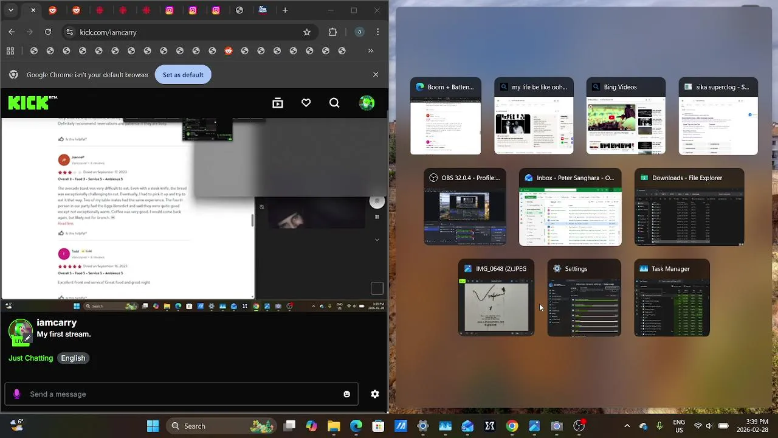Open Chrome apps grid shortcut

pos(10,51)
